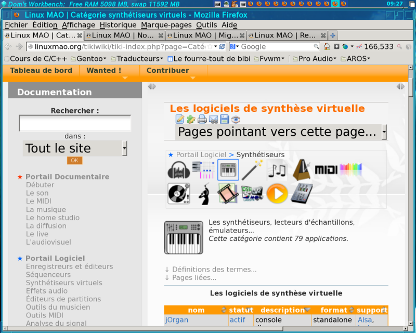Click the reload page icon in URL bar
416x333 pixels.
(x=222, y=47)
